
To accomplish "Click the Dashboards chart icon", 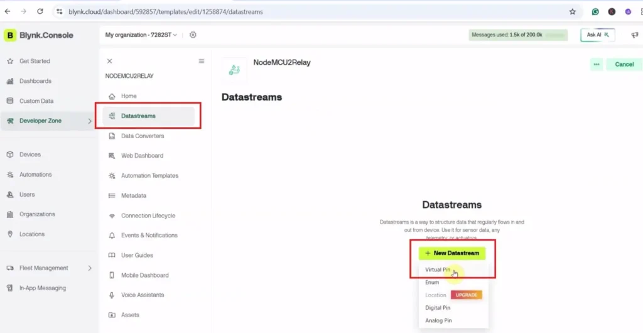I will [x=10, y=81].
